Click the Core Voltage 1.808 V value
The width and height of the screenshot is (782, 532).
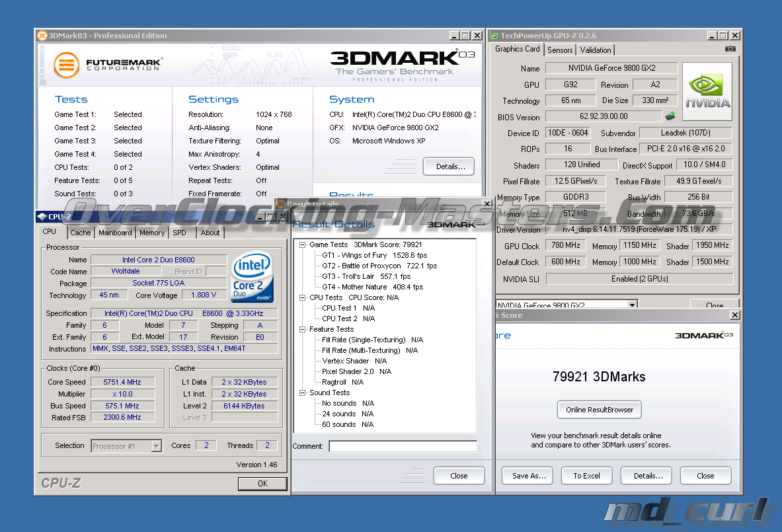[x=204, y=295]
